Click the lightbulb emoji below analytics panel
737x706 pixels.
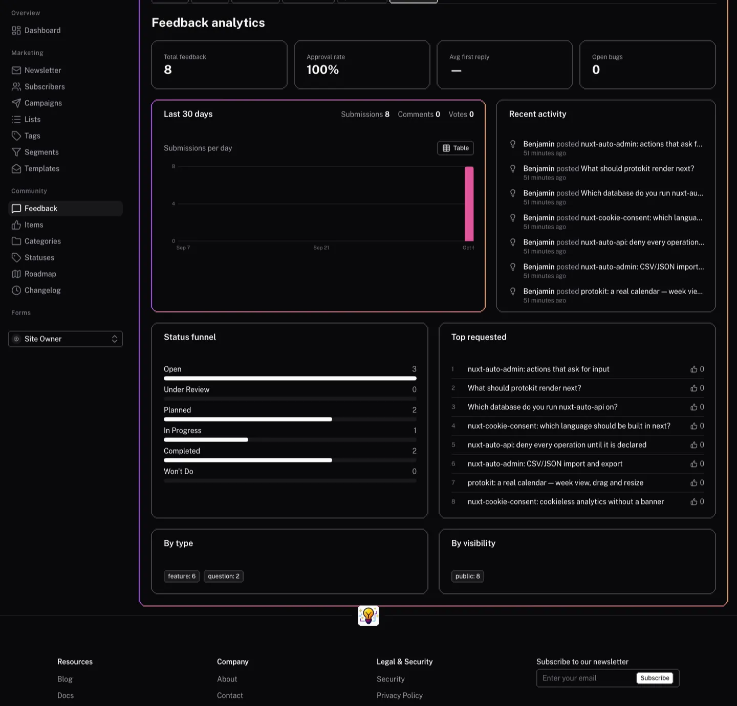pyautogui.click(x=368, y=616)
